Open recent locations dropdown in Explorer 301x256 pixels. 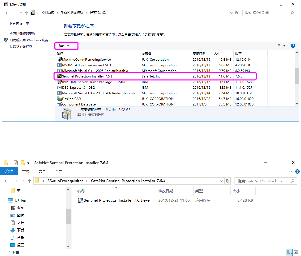(23, 181)
